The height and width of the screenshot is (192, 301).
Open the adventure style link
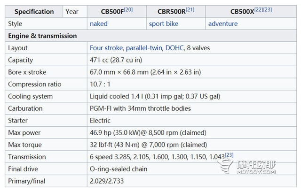click(223, 24)
